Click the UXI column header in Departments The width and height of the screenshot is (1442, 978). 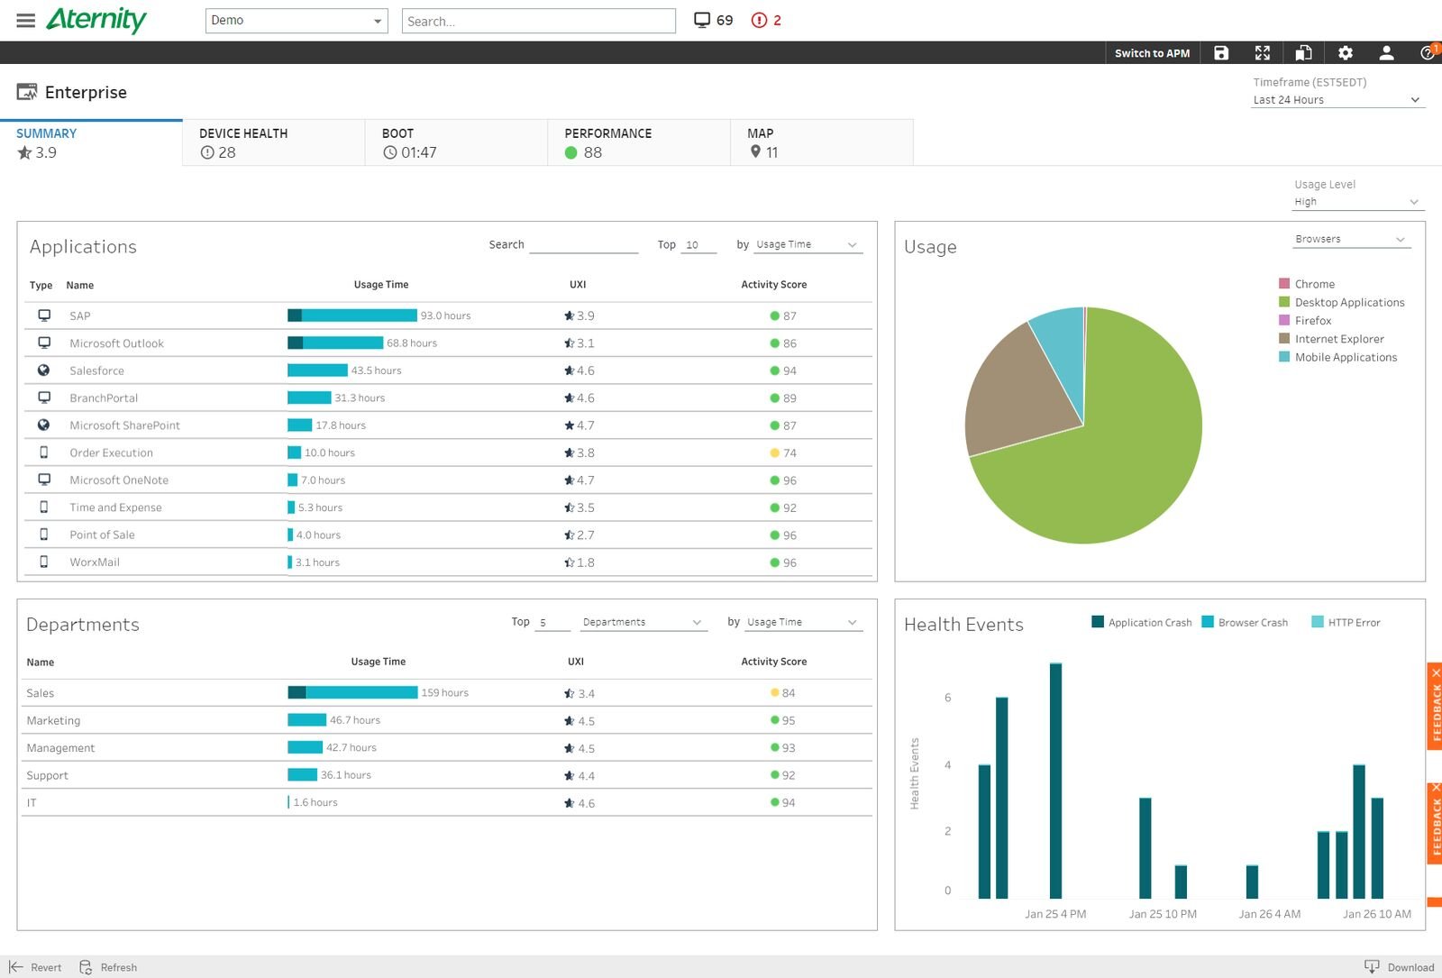tap(576, 662)
